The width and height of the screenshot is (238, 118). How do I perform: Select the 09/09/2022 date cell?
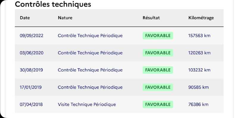pyautogui.click(x=32, y=36)
